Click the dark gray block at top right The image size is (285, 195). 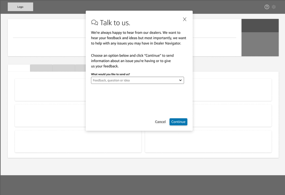[x=260, y=26]
